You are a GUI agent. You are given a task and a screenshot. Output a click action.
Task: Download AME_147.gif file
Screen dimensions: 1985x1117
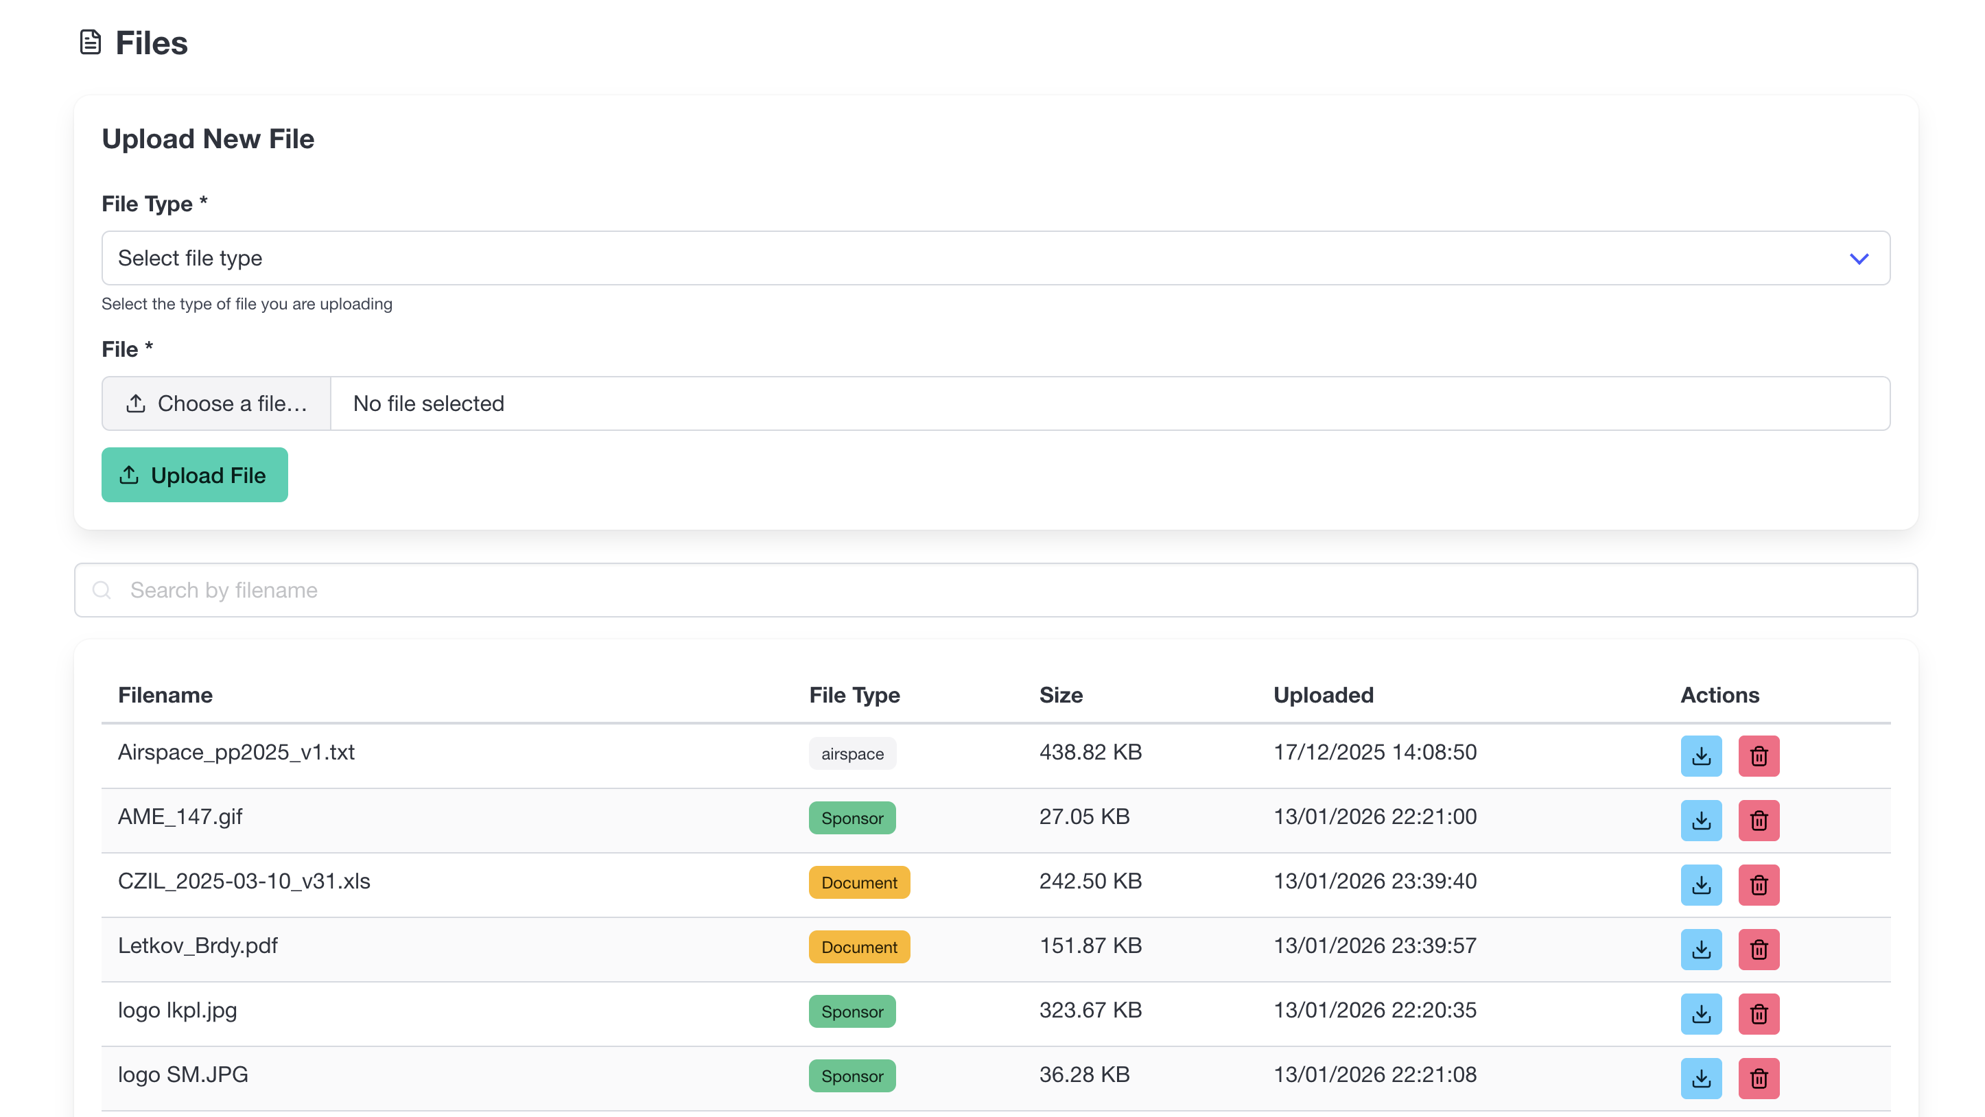(1701, 821)
